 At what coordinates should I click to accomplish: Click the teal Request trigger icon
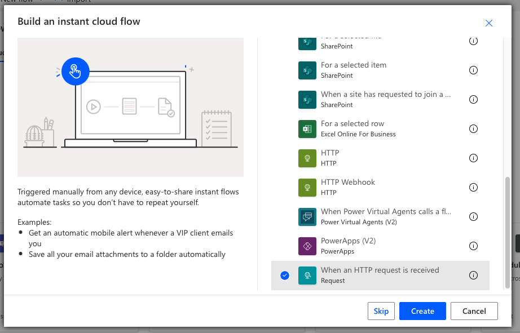click(307, 276)
